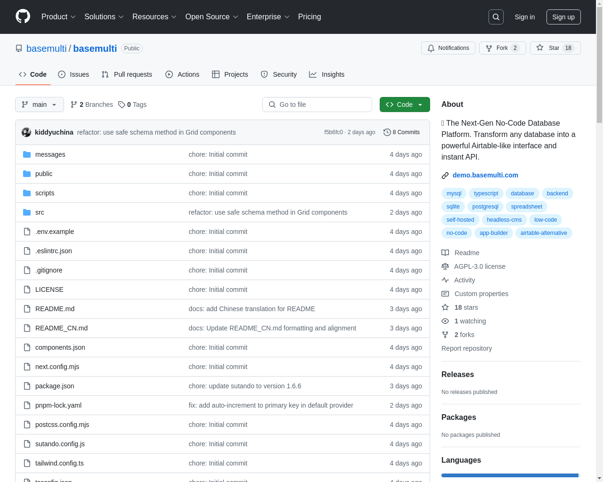Visit the demo.basemulti.com link

tap(485, 175)
